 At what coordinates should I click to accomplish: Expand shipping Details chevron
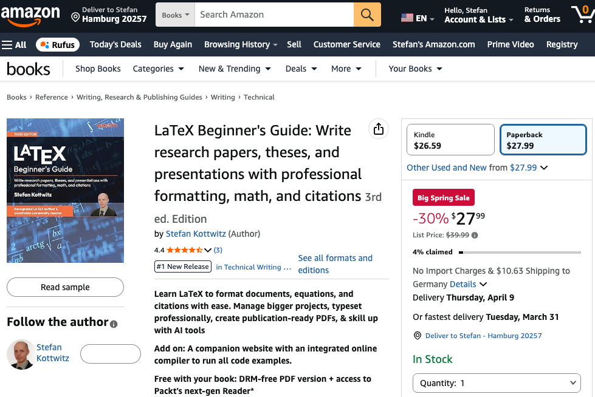pos(483,283)
